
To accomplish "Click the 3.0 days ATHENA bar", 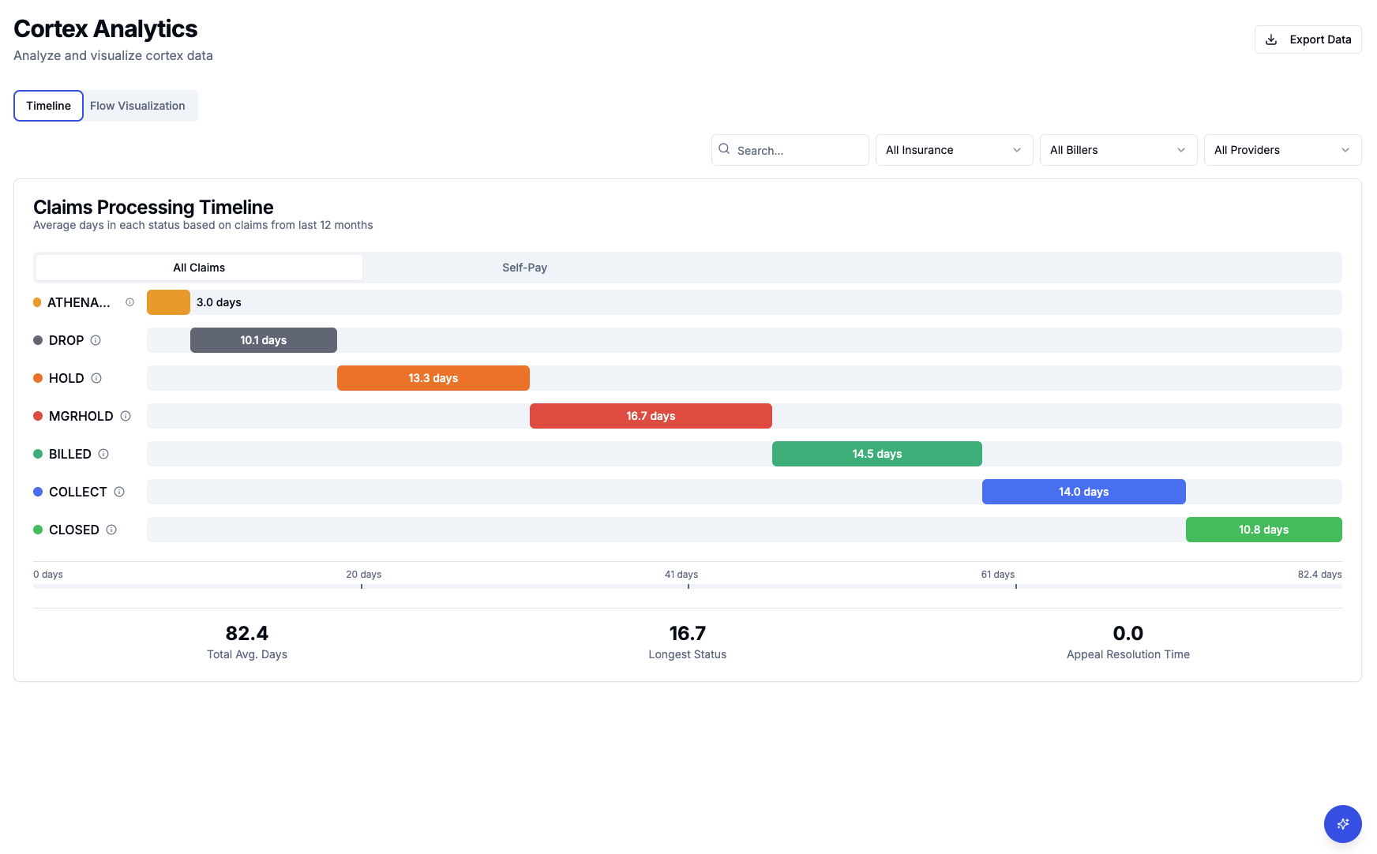I will click(168, 302).
